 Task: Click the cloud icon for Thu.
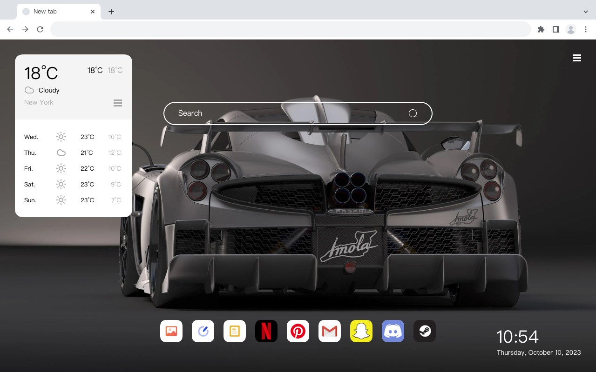click(61, 153)
